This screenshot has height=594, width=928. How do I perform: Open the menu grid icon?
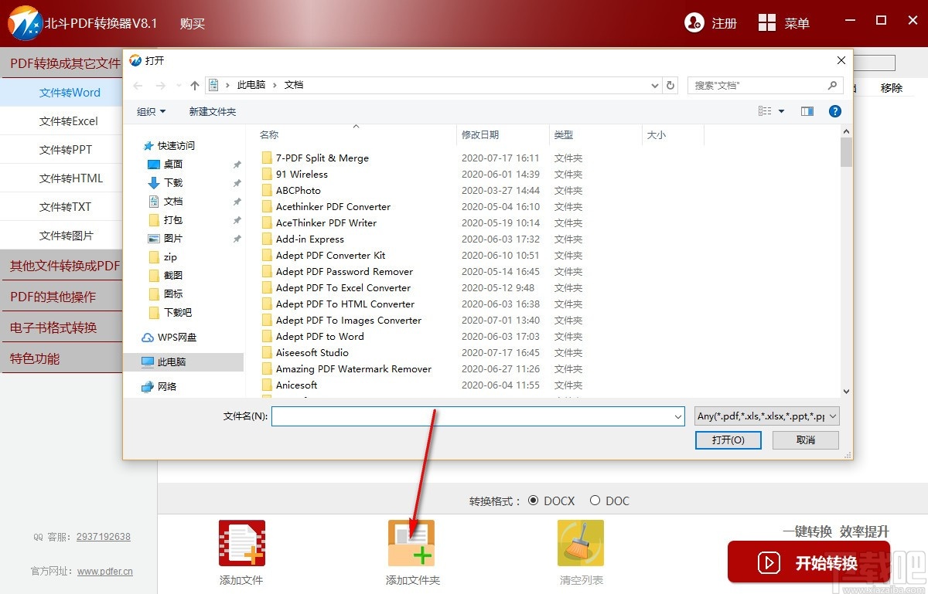click(767, 22)
